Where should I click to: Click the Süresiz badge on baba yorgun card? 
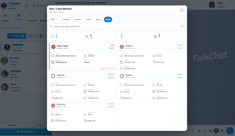(111, 48)
